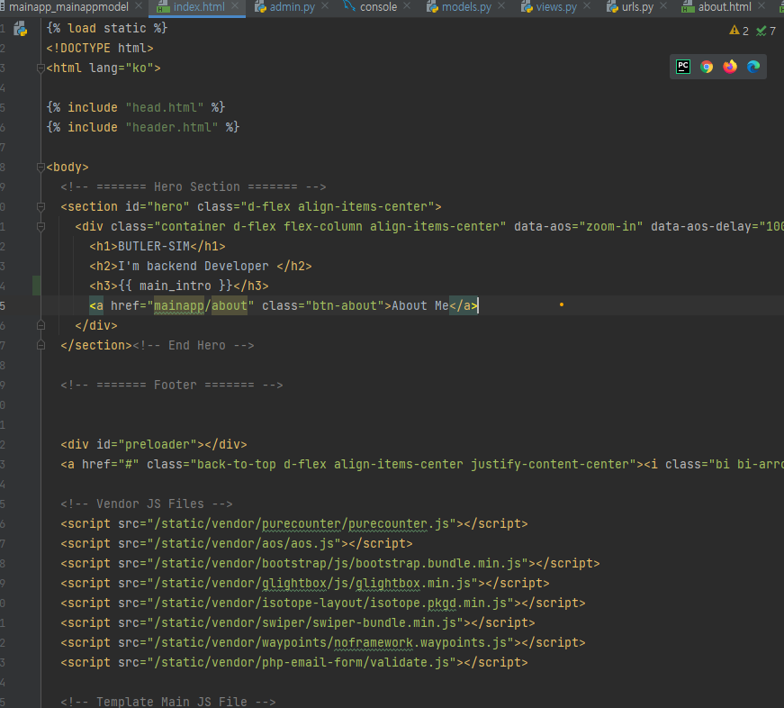Click the main_intro template variable
Image resolution: width=784 pixels, height=708 pixels.
pyautogui.click(x=176, y=286)
